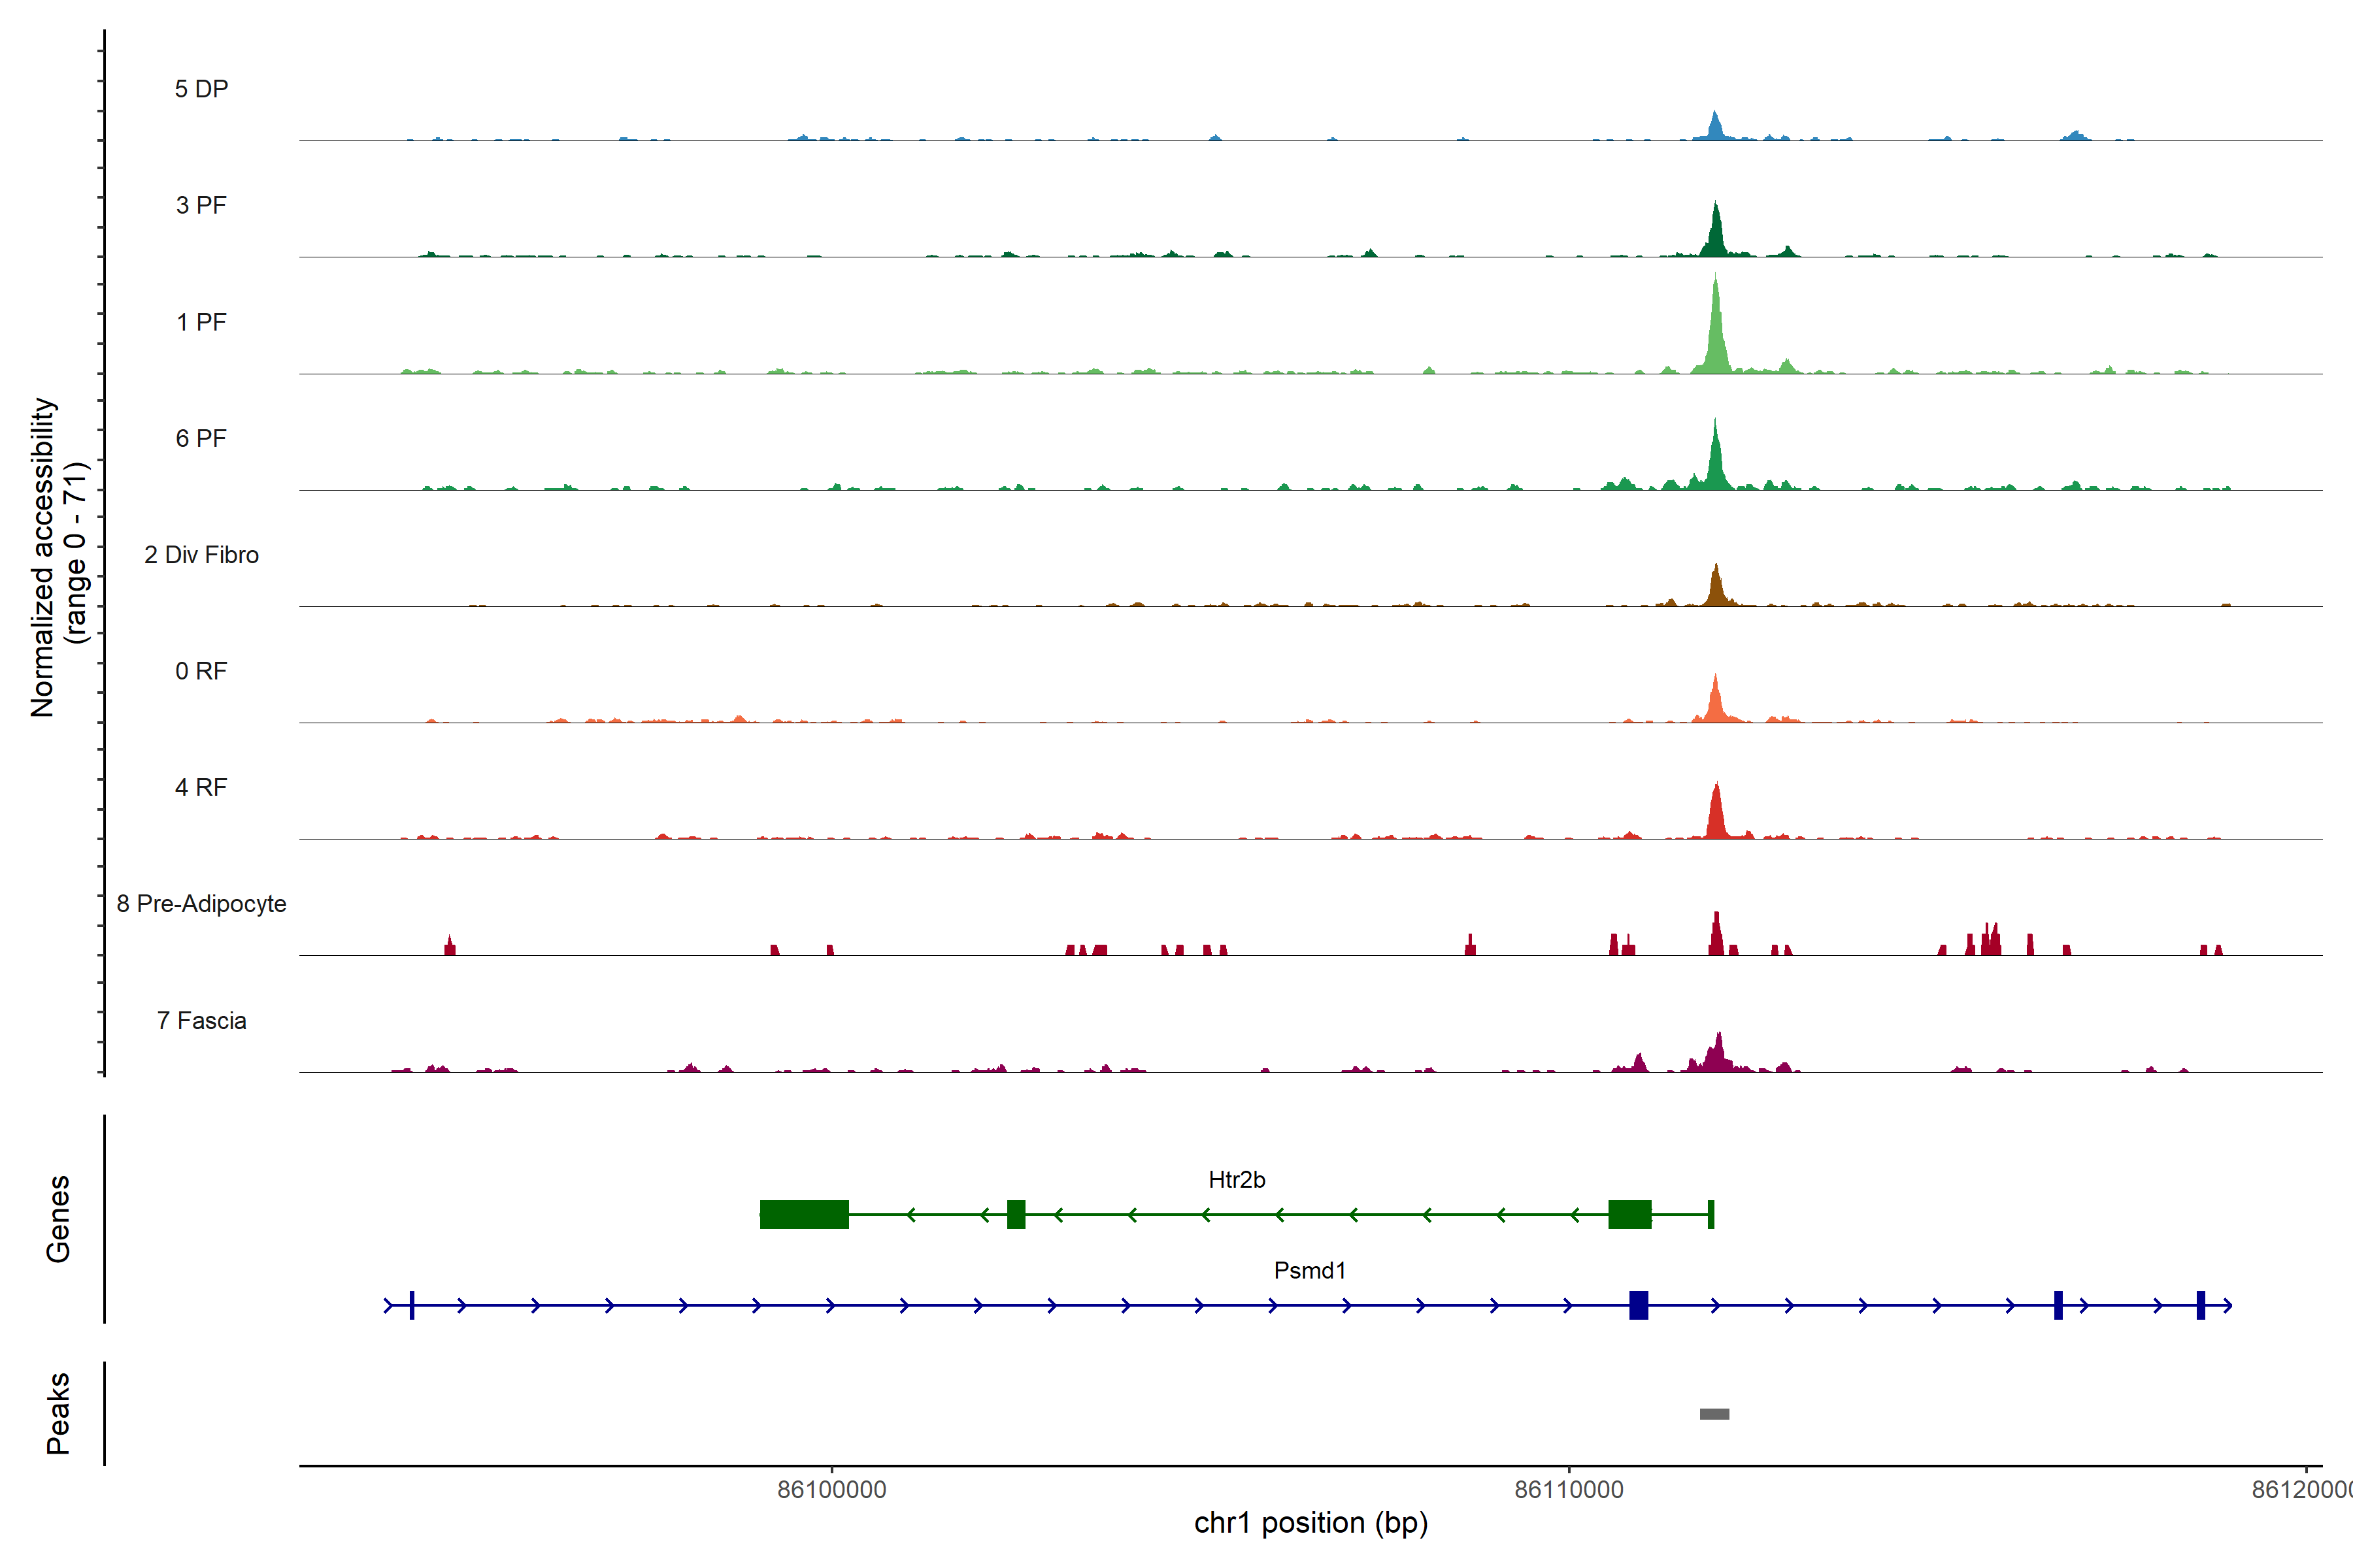
Task: Click the 86110000 axis tick label
Action: (1569, 1489)
